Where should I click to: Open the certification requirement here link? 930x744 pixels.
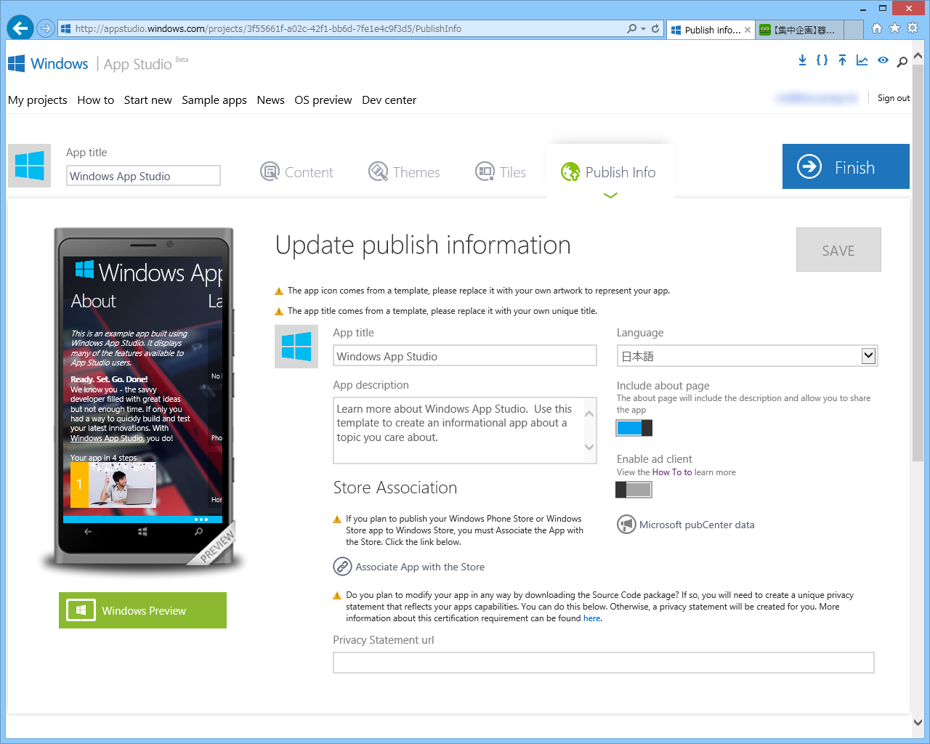[x=591, y=618]
